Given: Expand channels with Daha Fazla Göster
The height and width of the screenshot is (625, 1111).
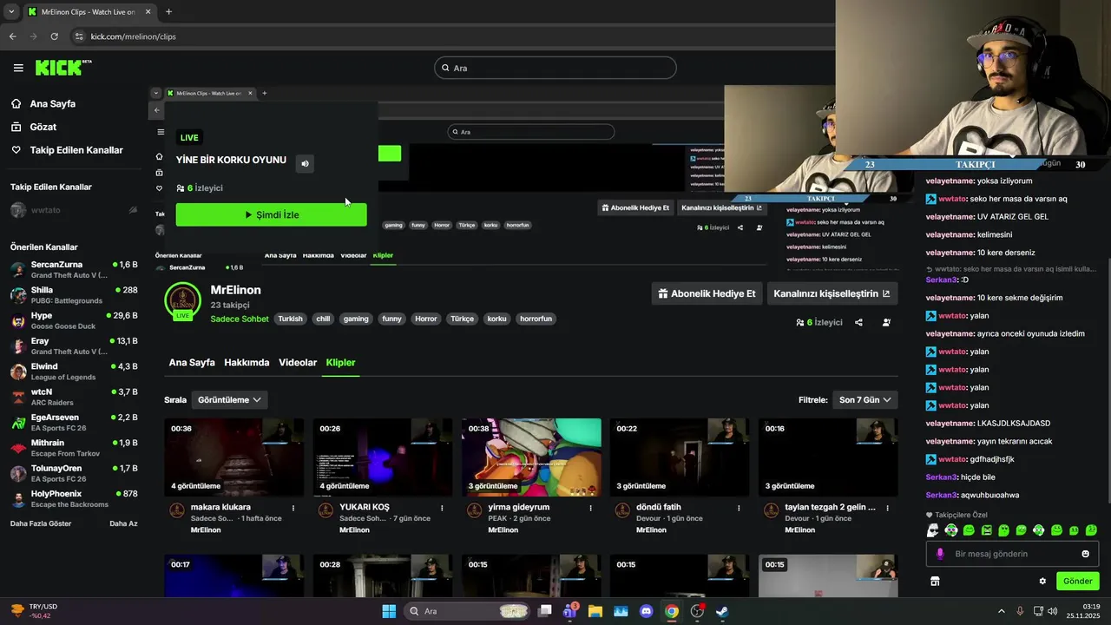Looking at the screenshot, I should (x=41, y=523).
